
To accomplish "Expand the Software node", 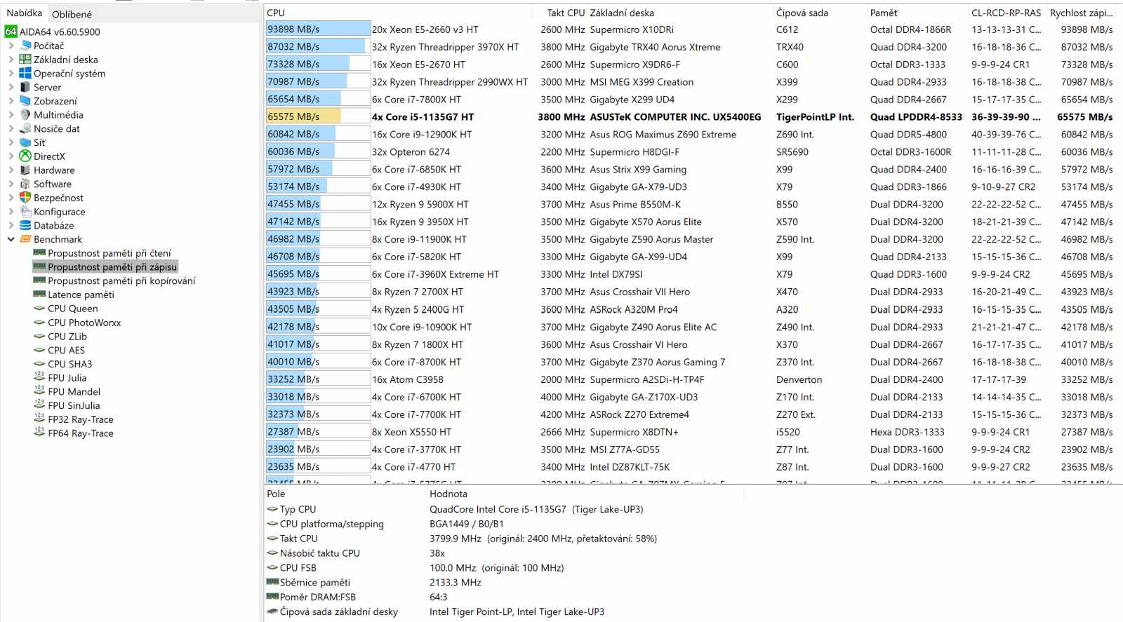I will [x=11, y=184].
